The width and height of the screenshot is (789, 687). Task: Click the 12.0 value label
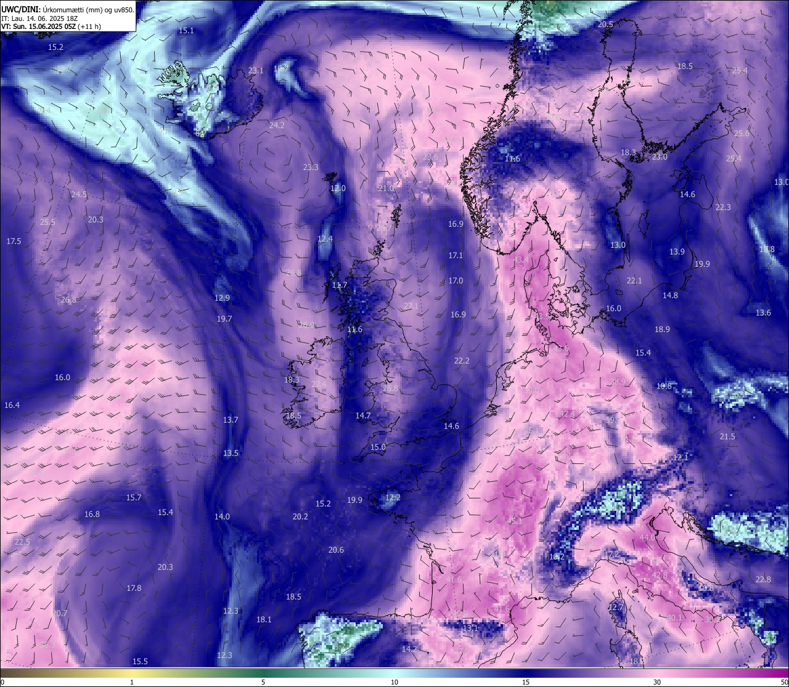tap(338, 188)
